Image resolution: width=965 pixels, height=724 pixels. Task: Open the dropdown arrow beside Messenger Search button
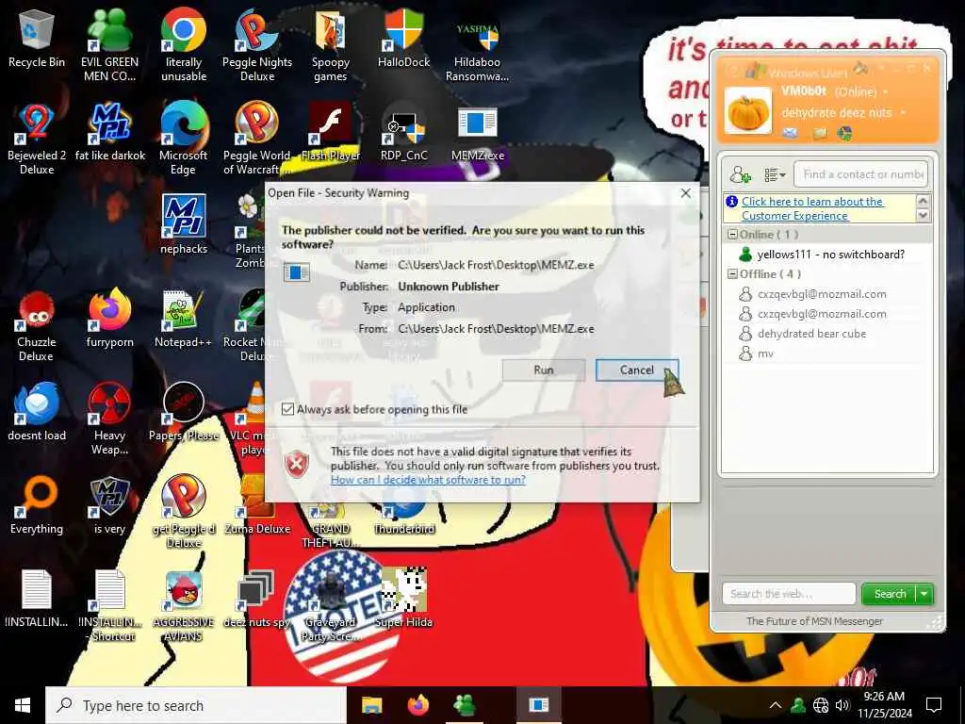click(x=924, y=594)
